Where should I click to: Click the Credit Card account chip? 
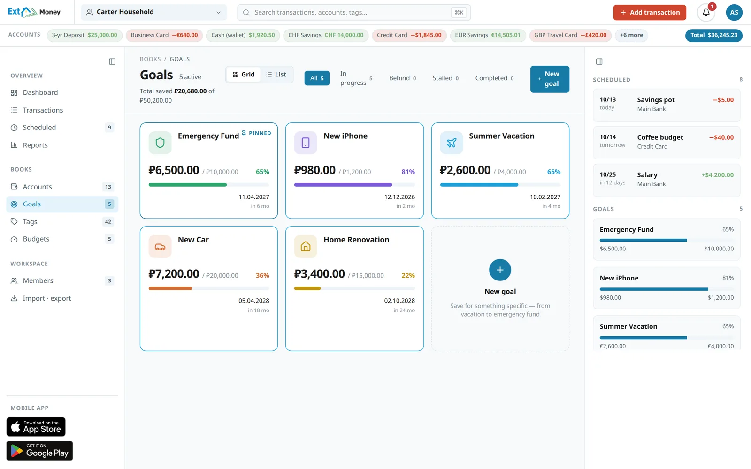pos(409,35)
